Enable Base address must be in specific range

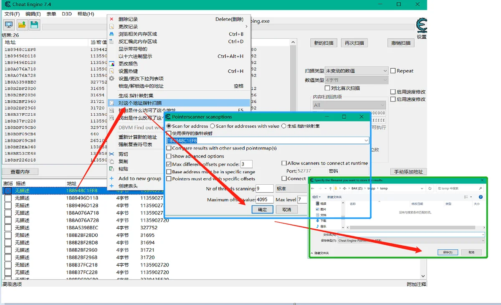point(169,172)
